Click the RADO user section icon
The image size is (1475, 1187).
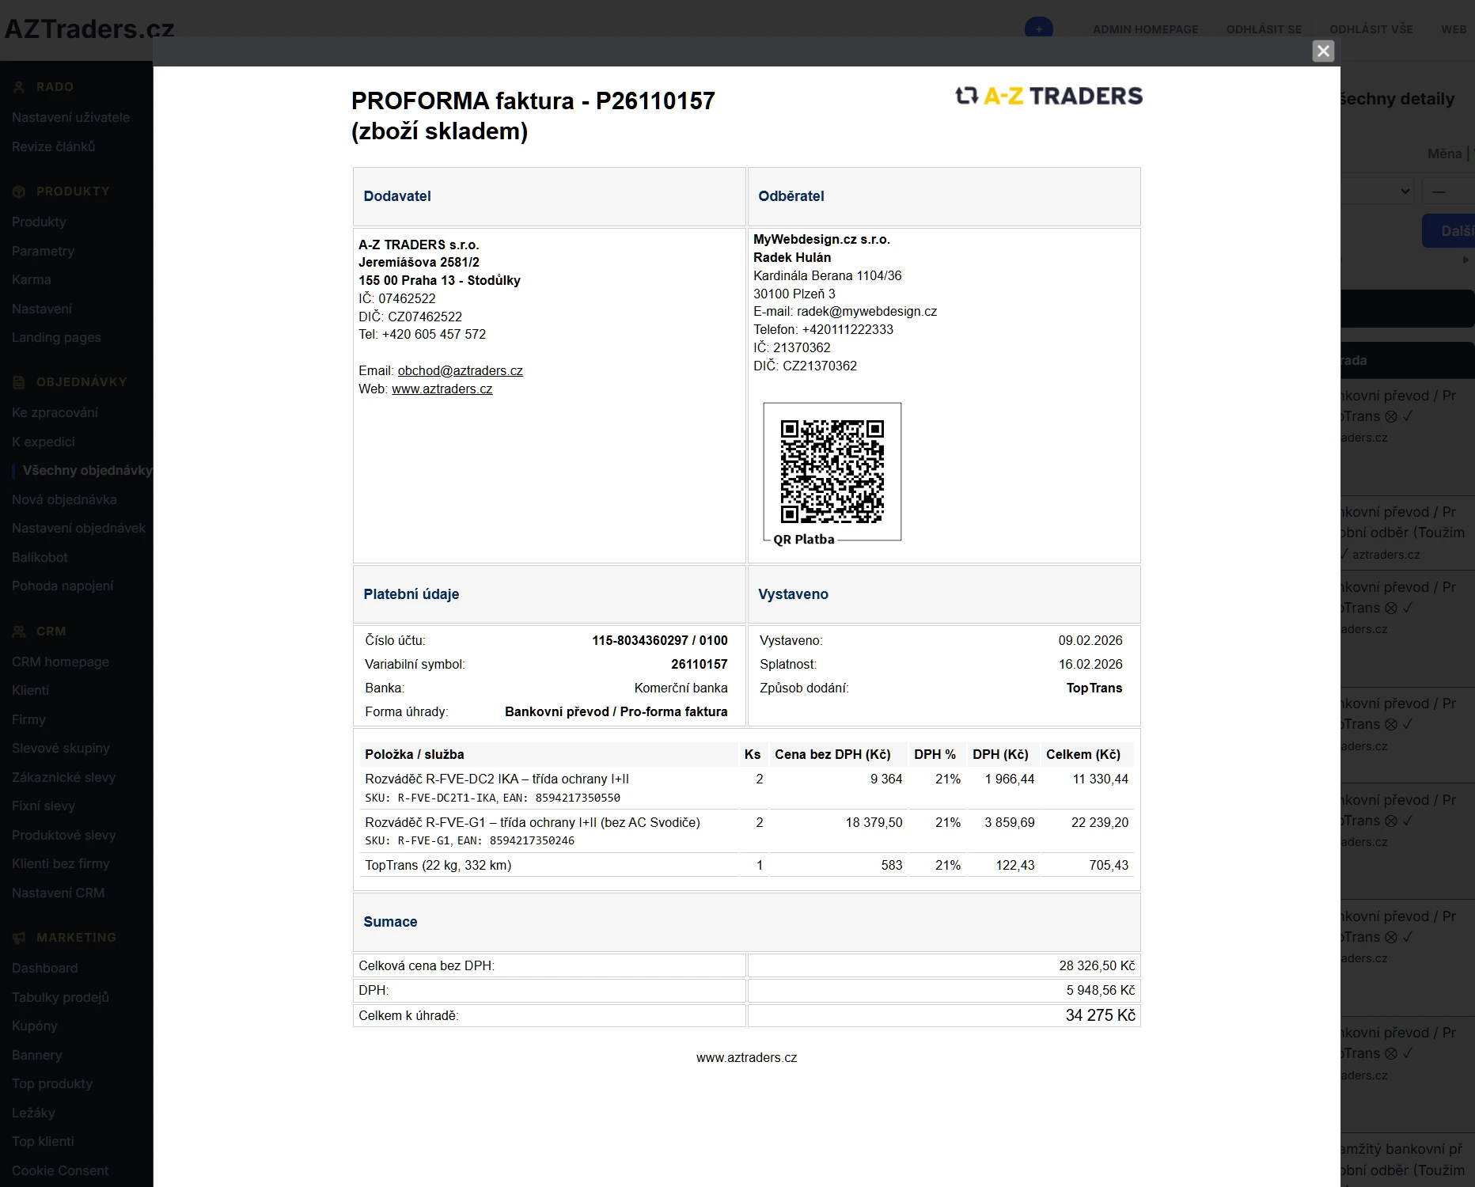(19, 87)
